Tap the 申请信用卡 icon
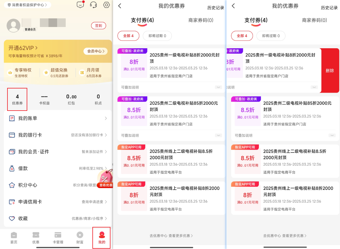 (12, 202)
